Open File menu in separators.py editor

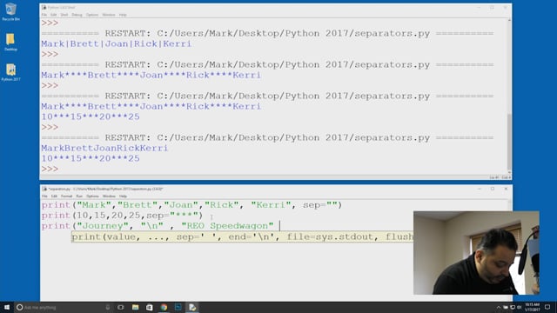[x=44, y=196]
